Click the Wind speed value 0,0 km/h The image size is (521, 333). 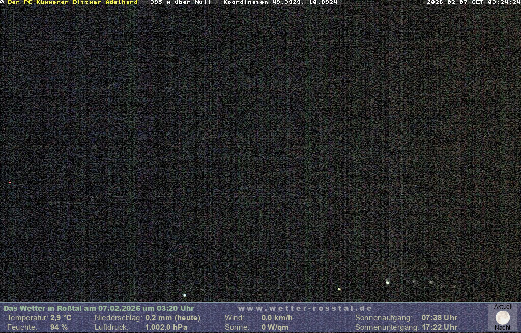pyautogui.click(x=277, y=318)
